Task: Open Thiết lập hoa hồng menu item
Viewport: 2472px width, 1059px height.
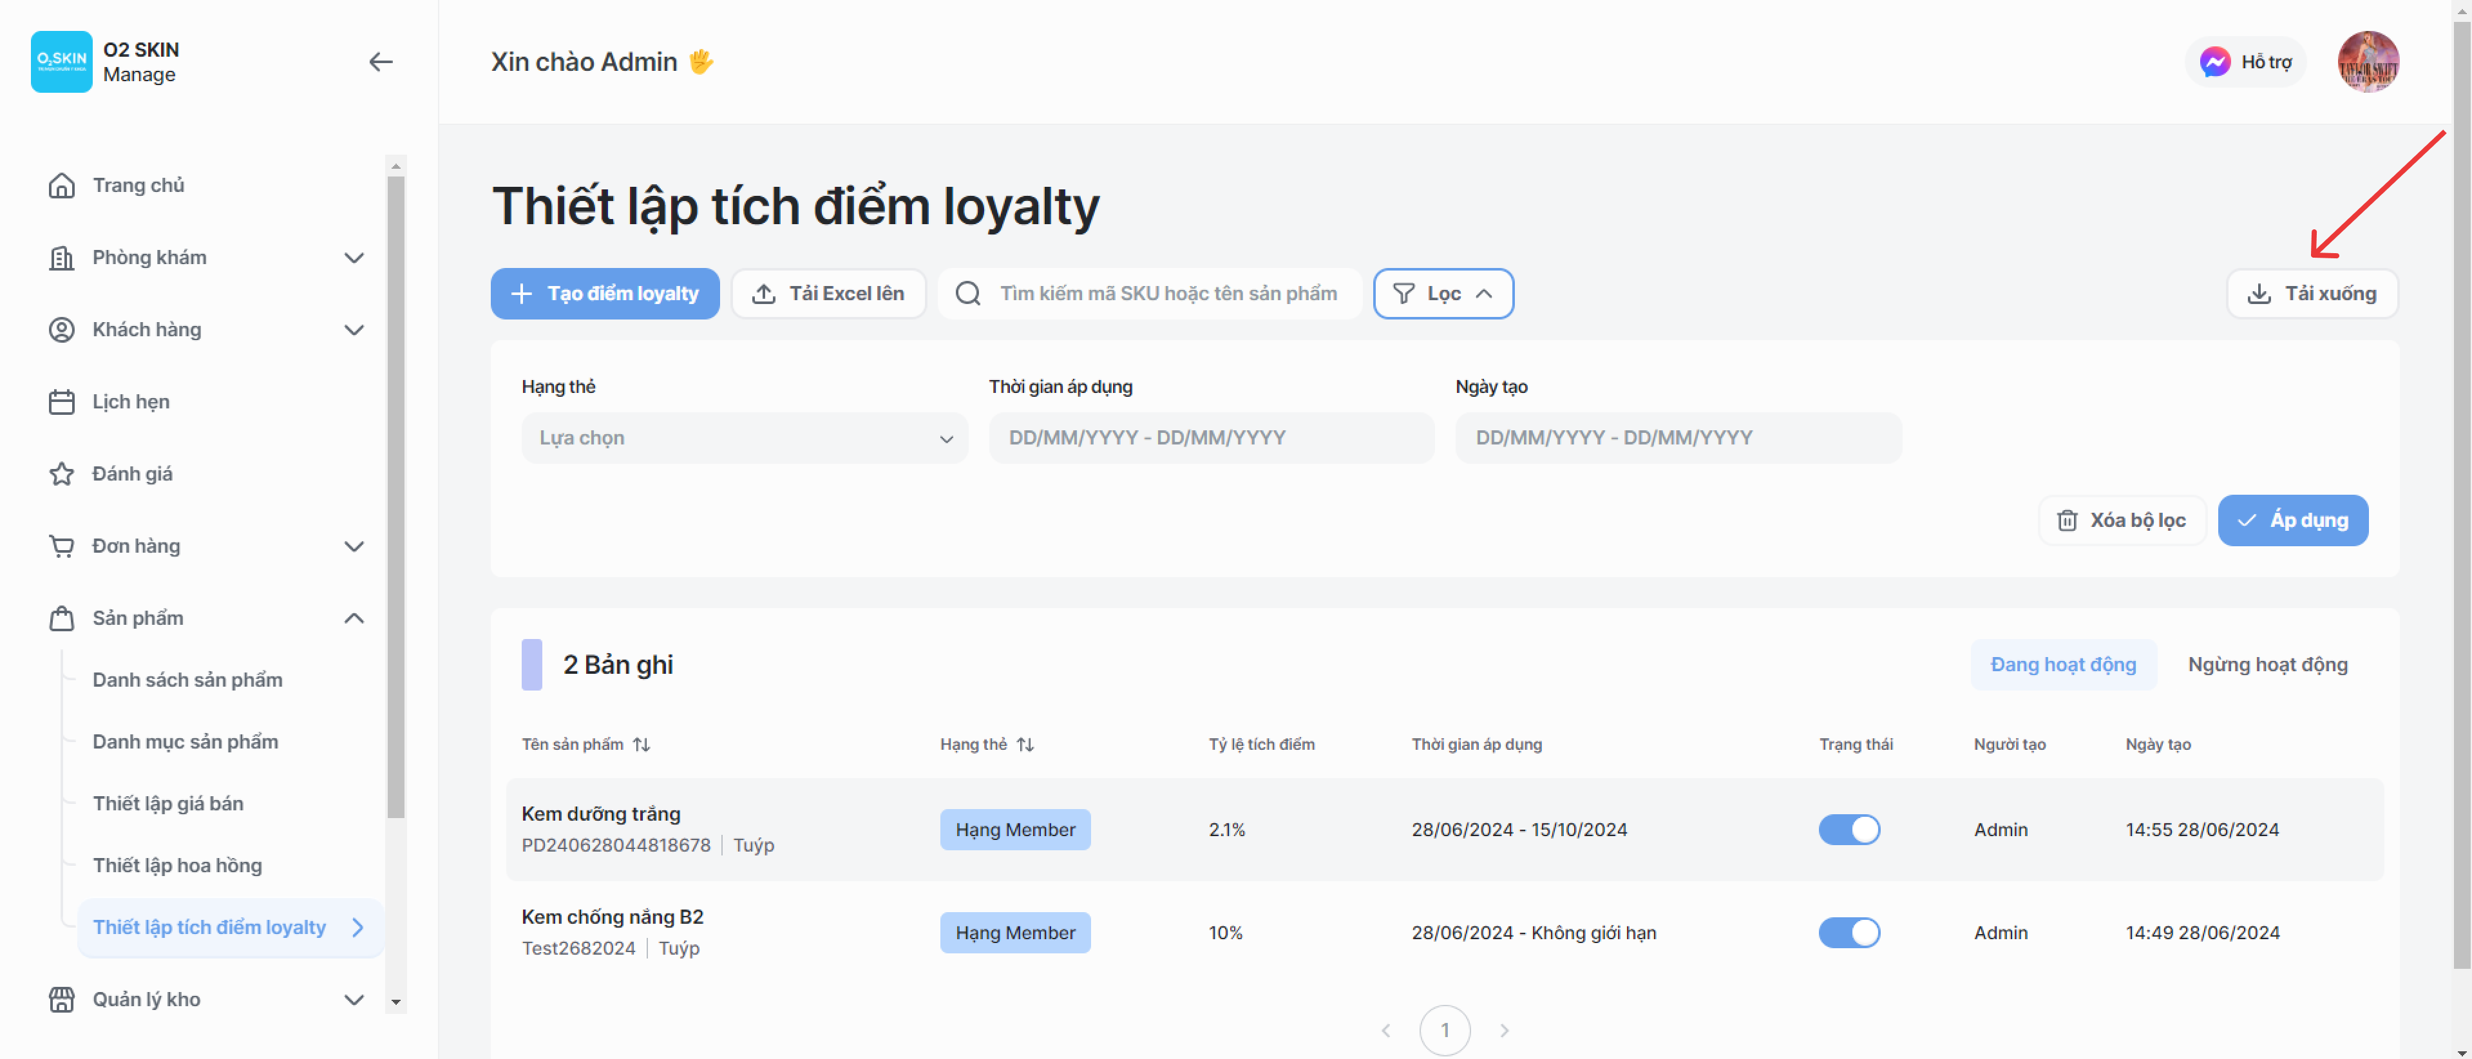Action: (x=178, y=865)
